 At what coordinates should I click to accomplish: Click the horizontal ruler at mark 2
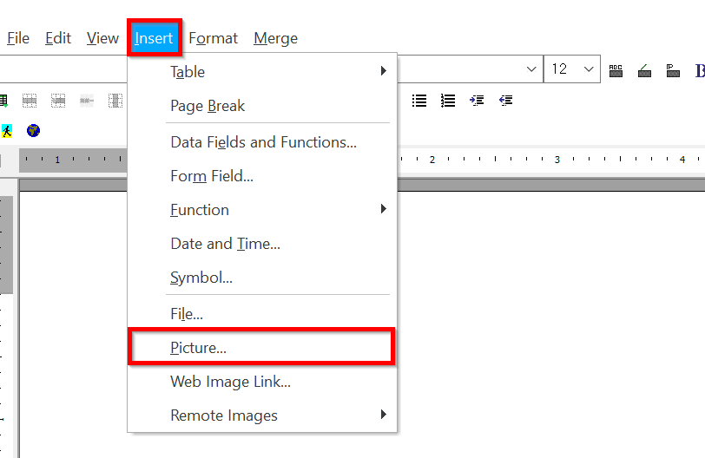432,160
